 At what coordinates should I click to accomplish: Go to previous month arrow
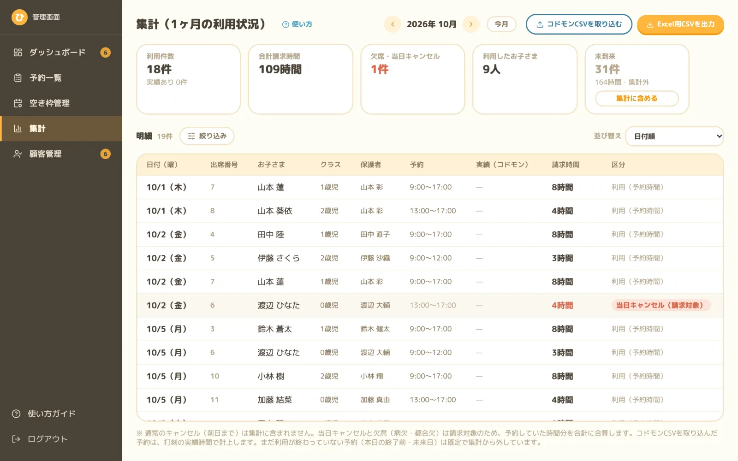(x=393, y=24)
